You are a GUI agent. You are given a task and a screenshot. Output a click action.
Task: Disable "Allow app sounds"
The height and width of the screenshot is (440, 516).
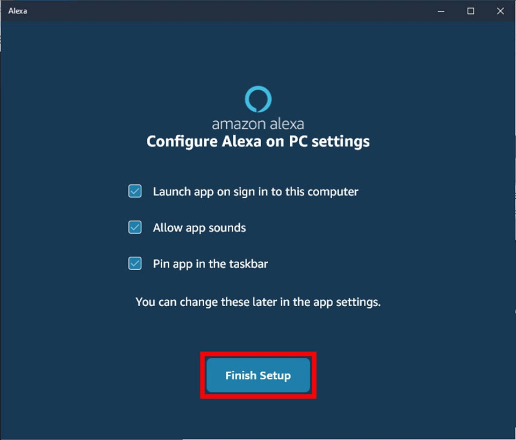pos(134,227)
